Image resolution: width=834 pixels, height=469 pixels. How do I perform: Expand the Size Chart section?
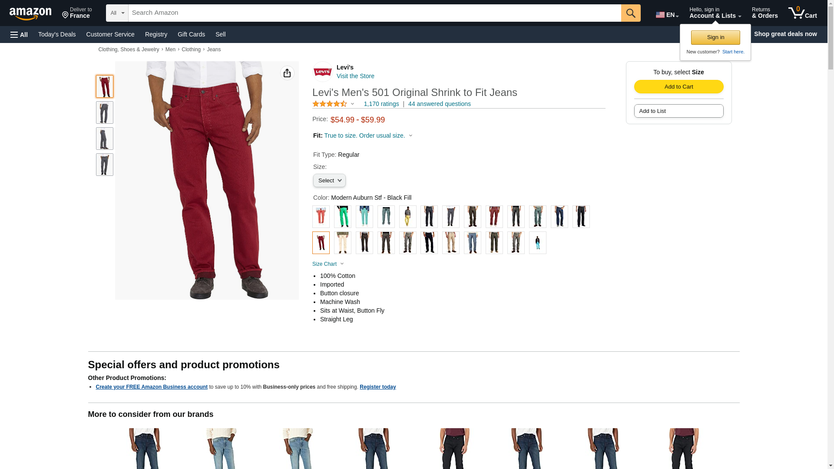tap(328, 264)
